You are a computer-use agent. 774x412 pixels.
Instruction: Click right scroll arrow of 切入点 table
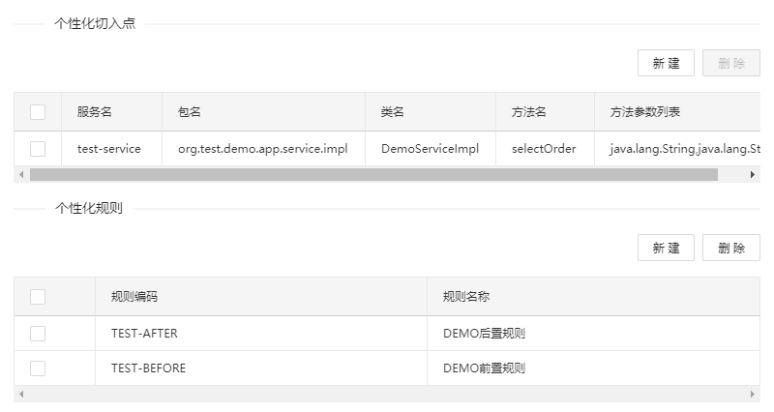click(753, 175)
